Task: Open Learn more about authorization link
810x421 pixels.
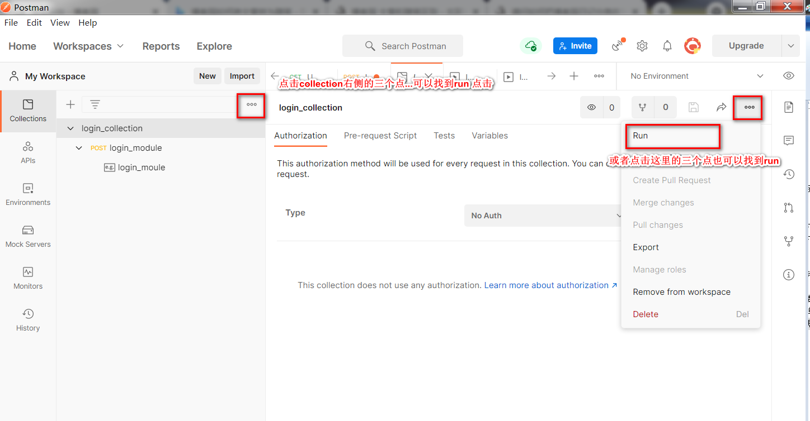Action: pyautogui.click(x=550, y=285)
